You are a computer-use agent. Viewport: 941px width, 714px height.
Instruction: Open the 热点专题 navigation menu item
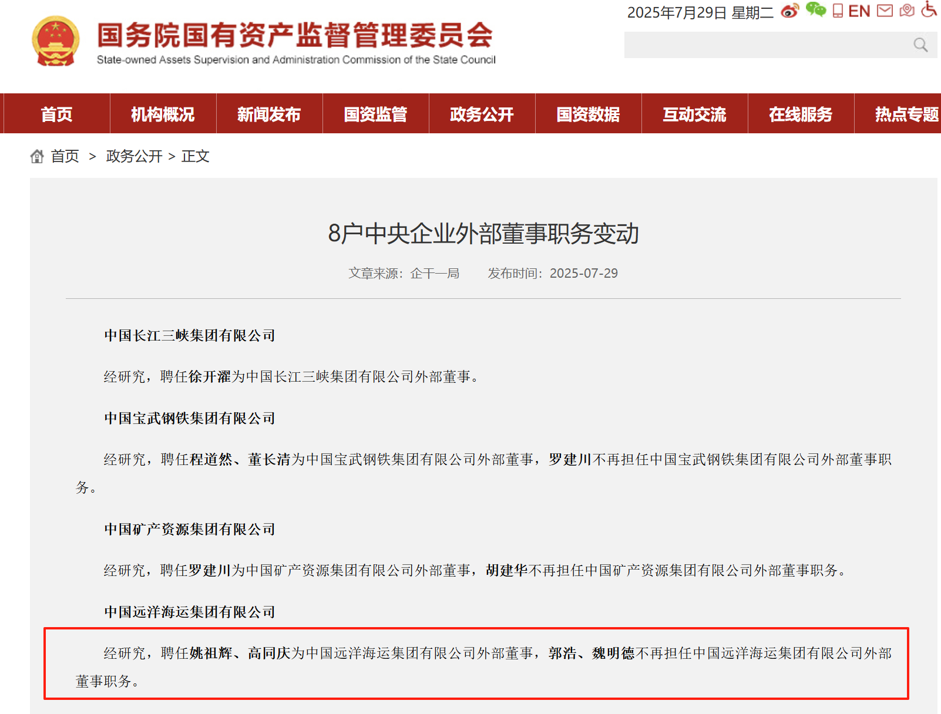[x=899, y=114]
